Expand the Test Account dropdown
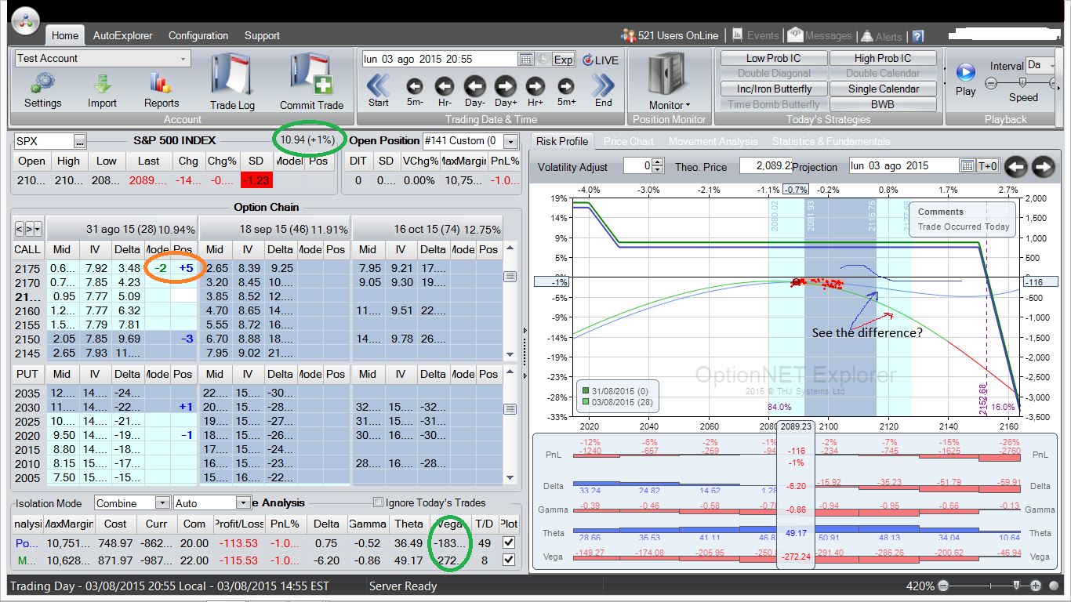Screen dimensions: 1071x602 coord(183,59)
